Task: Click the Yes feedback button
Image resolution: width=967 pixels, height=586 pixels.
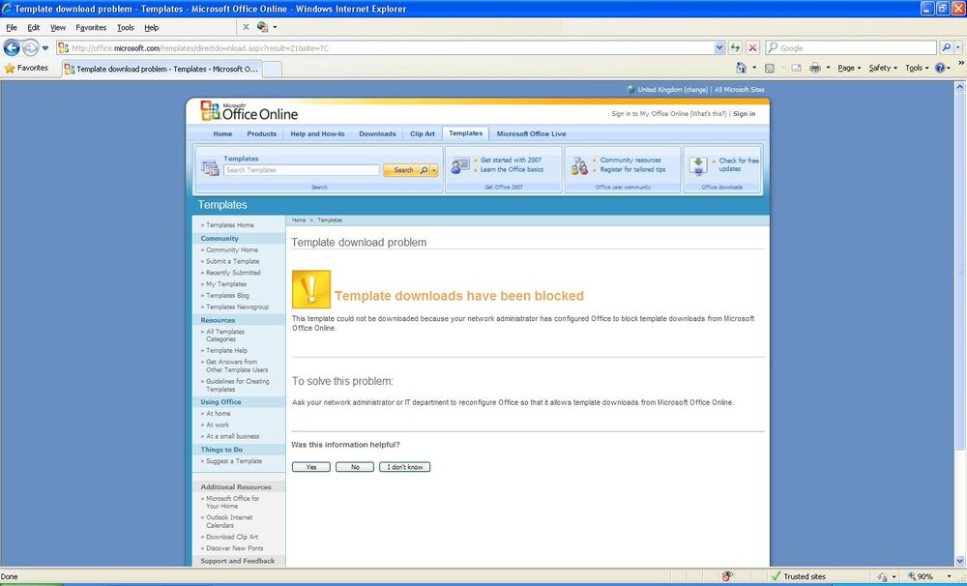Action: pyautogui.click(x=310, y=467)
